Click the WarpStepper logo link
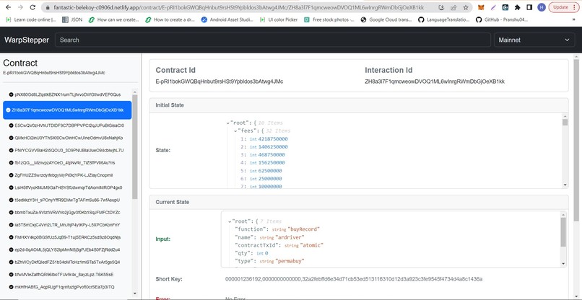This screenshot has height=300, width=582. (27, 40)
